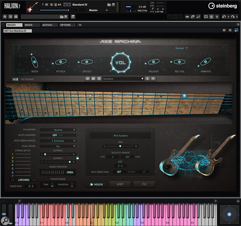Adjust the GUITAR 1 pan slider
This screenshot has width=241, height=226.
click(x=58, y=154)
